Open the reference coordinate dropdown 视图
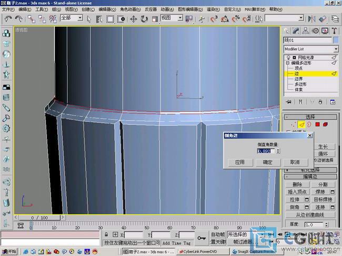 172,18
